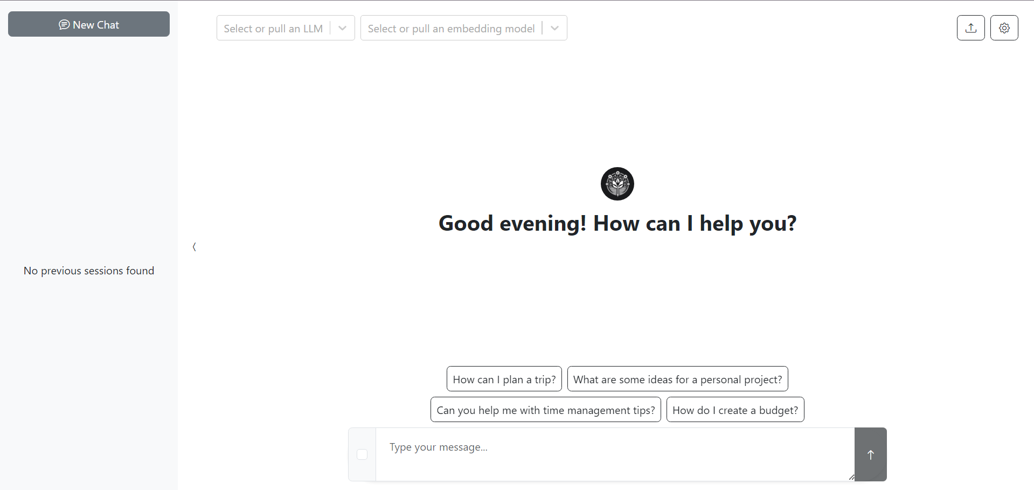Choose "How can I plan a trip?" suggestion
The height and width of the screenshot is (490, 1034).
tap(504, 379)
